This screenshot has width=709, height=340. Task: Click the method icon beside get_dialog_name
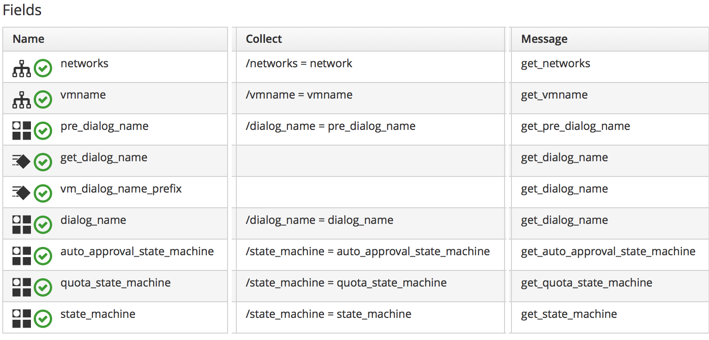[22, 162]
